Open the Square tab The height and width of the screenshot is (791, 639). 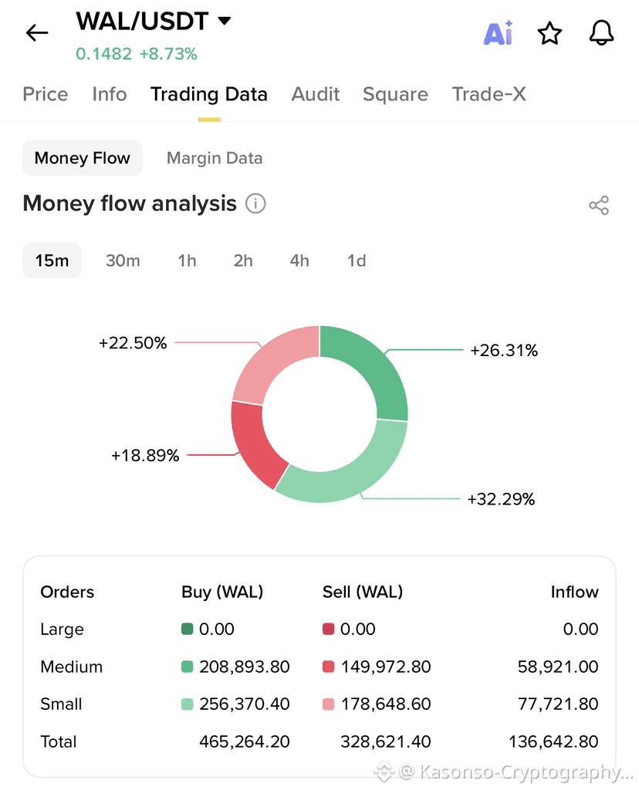click(x=395, y=94)
